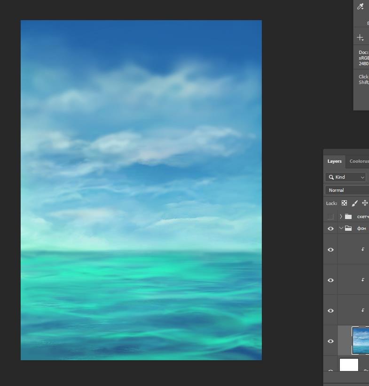Click the Lock transparent pixels icon

pos(344,203)
